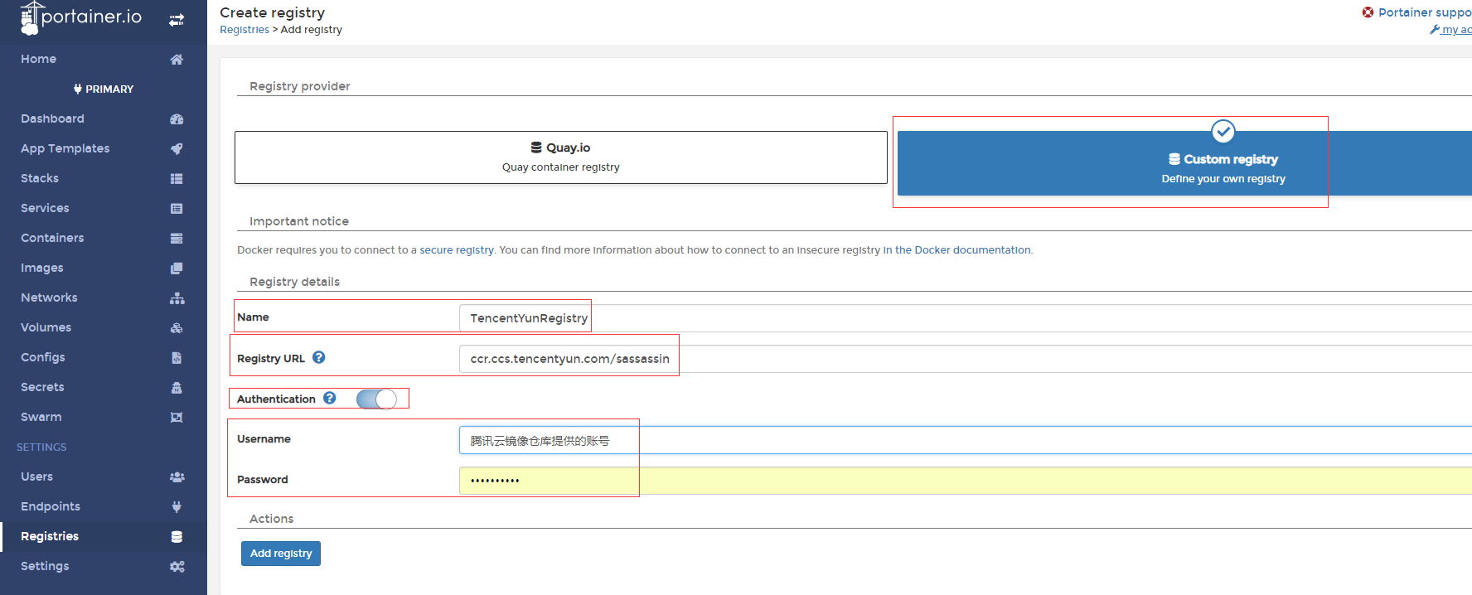
Task: Click the Volumes cubes icon
Action: tap(177, 328)
